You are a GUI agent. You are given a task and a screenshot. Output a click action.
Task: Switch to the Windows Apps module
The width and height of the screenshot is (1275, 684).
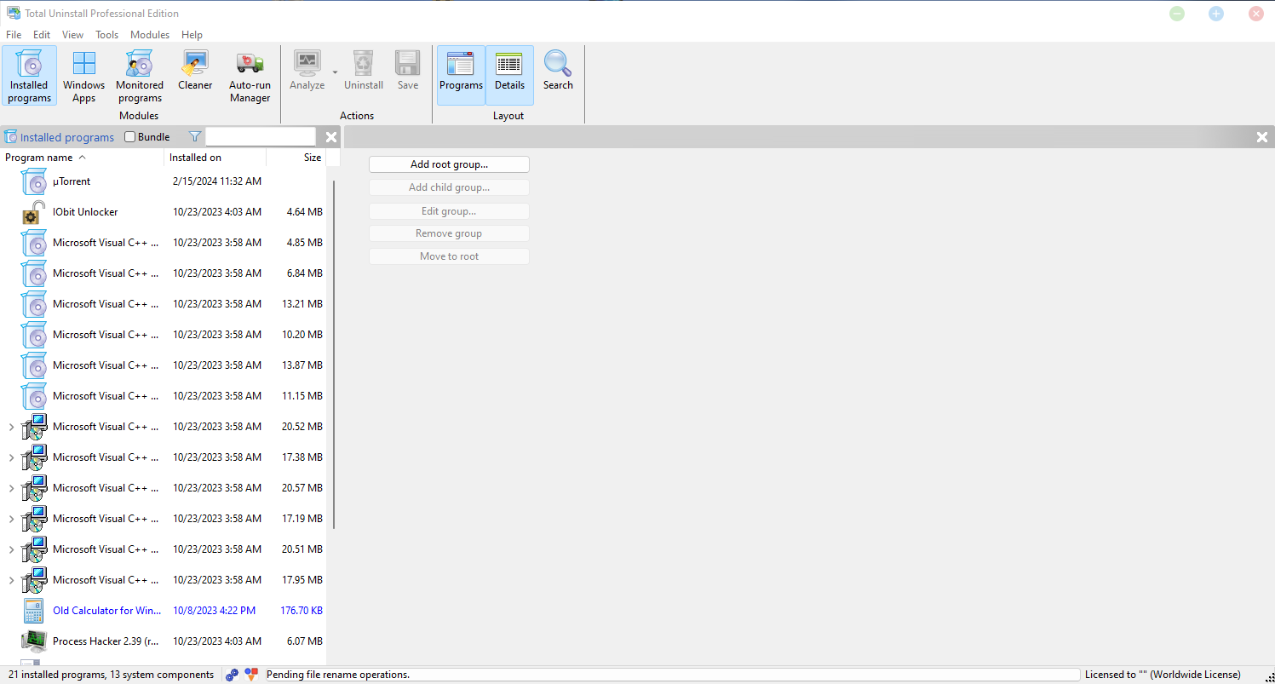[x=83, y=76]
